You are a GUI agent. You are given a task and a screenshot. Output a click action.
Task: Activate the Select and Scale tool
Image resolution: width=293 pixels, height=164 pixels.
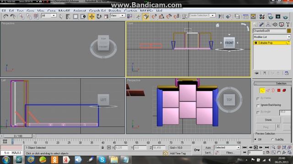point(106,16)
